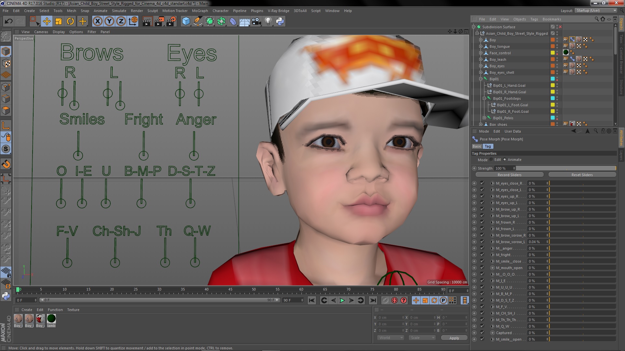Select the Rotate tool
Image resolution: width=625 pixels, height=351 pixels.
pyautogui.click(x=70, y=21)
